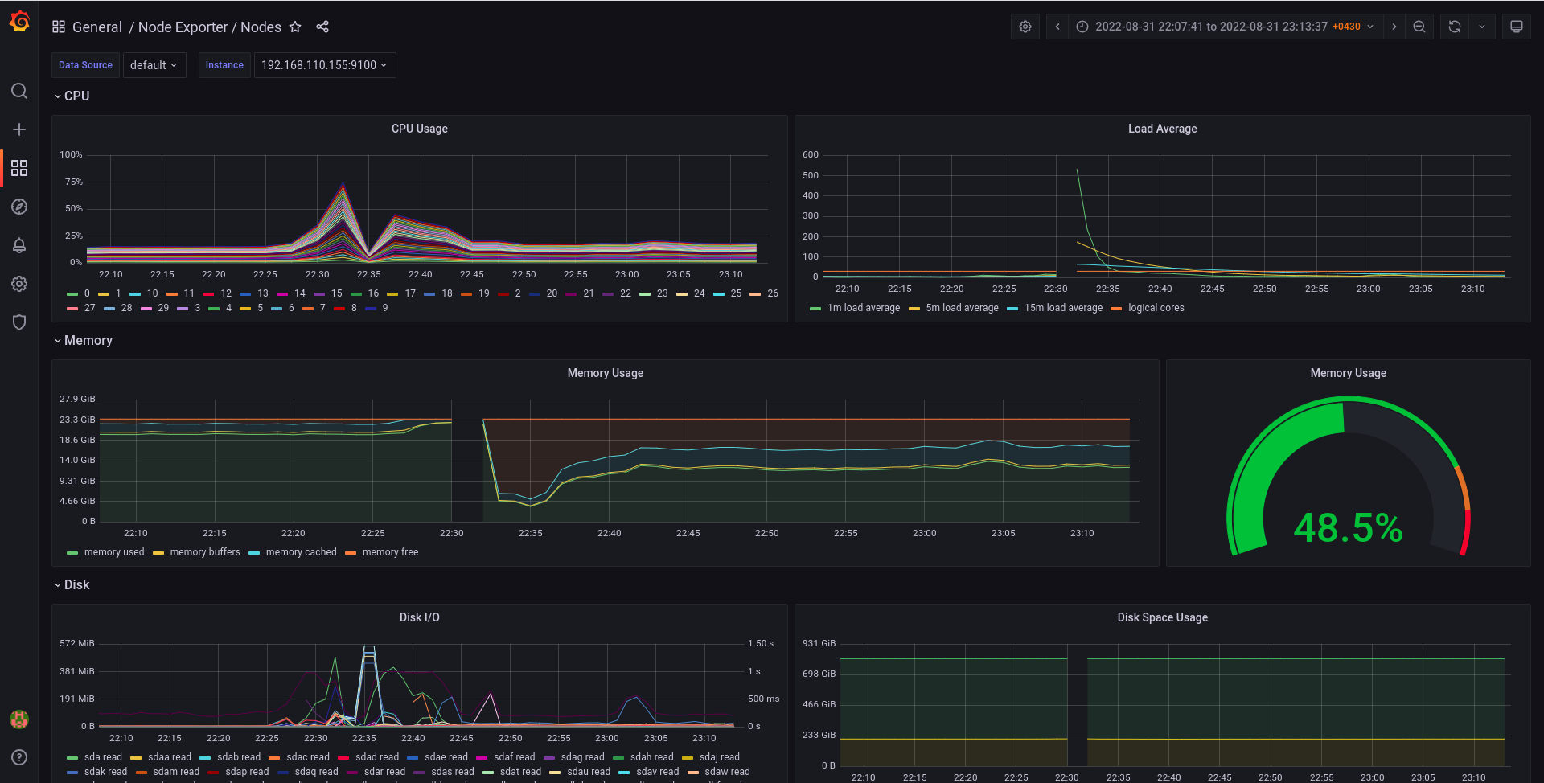Open dashboard settings gear in top bar
The image size is (1544, 783).
pos(1025,26)
